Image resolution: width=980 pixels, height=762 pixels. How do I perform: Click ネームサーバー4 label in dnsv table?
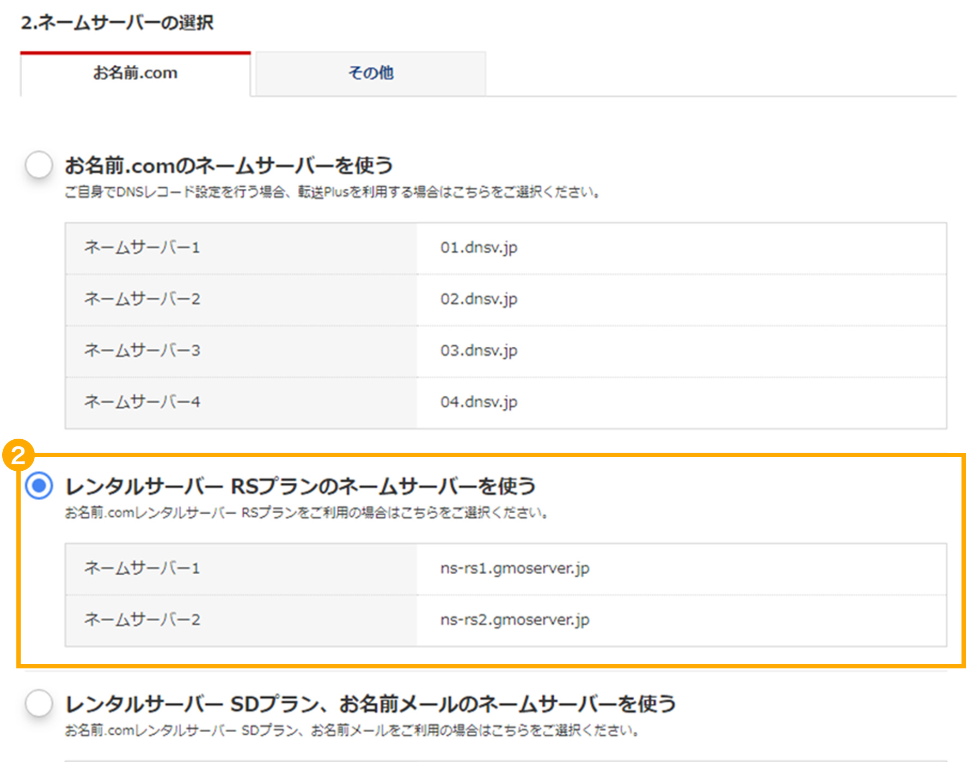tap(142, 402)
